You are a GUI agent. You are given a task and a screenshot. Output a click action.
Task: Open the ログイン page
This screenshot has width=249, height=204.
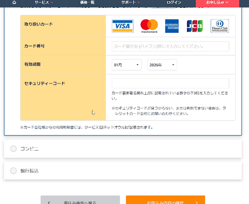click(174, 2)
